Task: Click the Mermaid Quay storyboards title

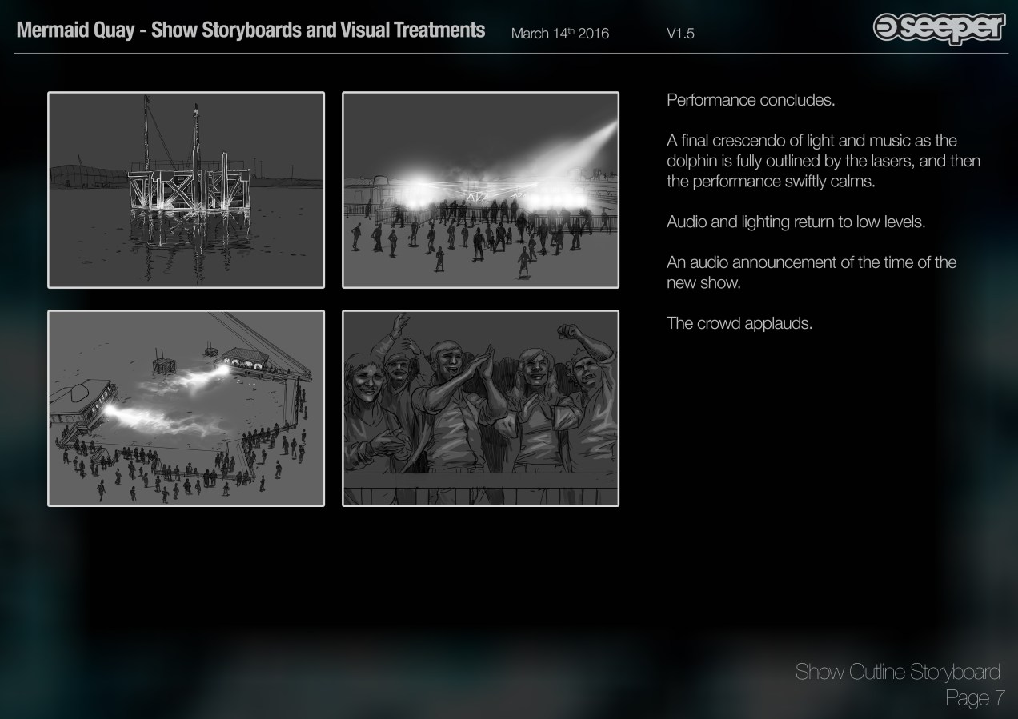Action: (x=250, y=30)
